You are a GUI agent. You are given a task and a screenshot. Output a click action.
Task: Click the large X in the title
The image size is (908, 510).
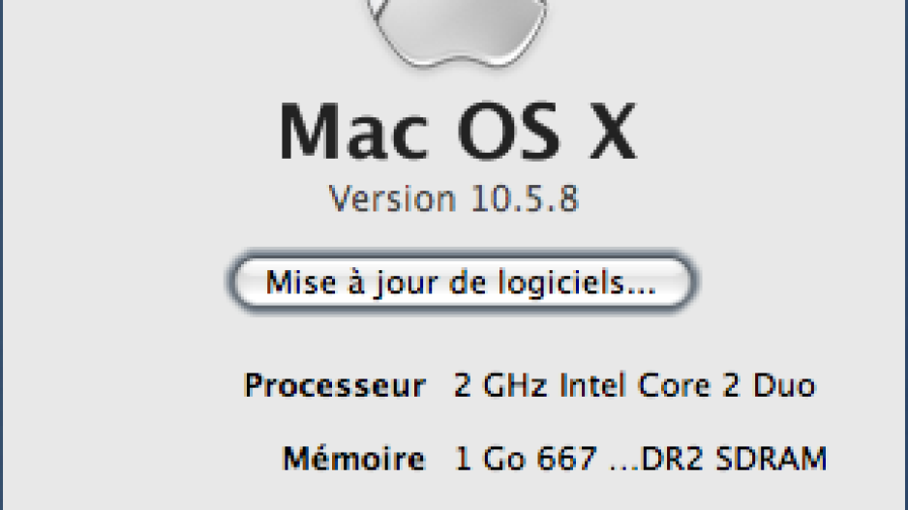tap(613, 132)
